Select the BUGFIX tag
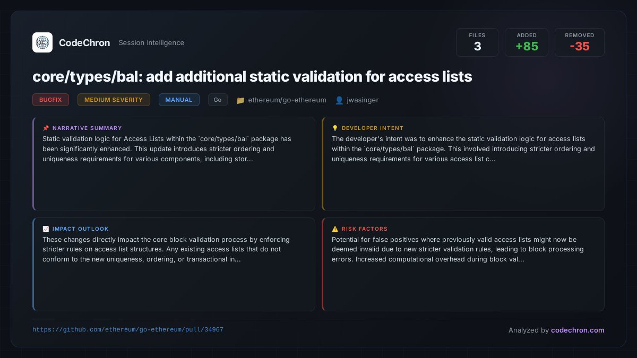 coord(50,100)
